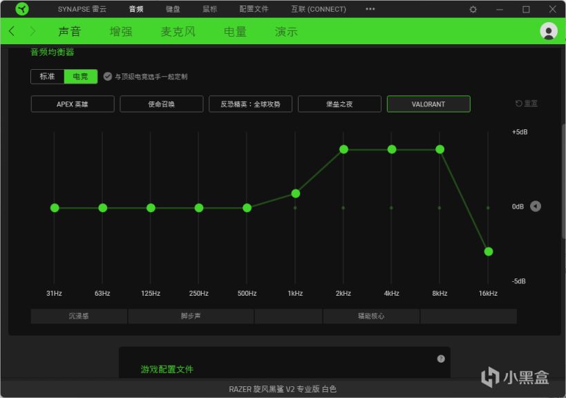Switch to the 音频 top tab

tap(136, 9)
